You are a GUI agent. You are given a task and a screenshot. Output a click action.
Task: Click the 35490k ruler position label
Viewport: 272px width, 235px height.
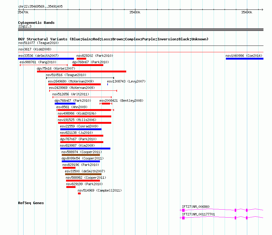click(x=247, y=12)
